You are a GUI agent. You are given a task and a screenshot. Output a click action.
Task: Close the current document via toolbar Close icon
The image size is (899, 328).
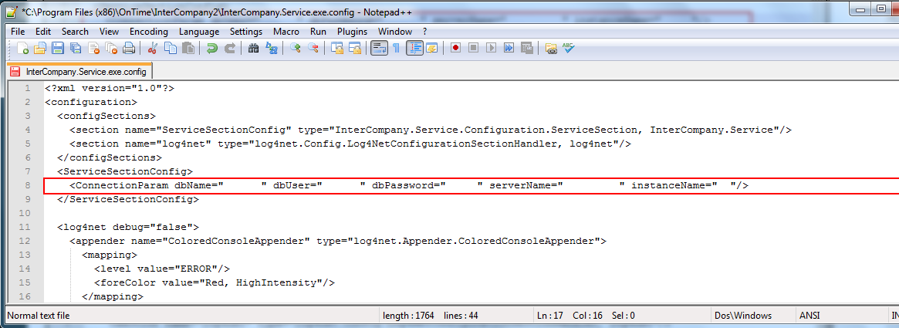coord(93,49)
